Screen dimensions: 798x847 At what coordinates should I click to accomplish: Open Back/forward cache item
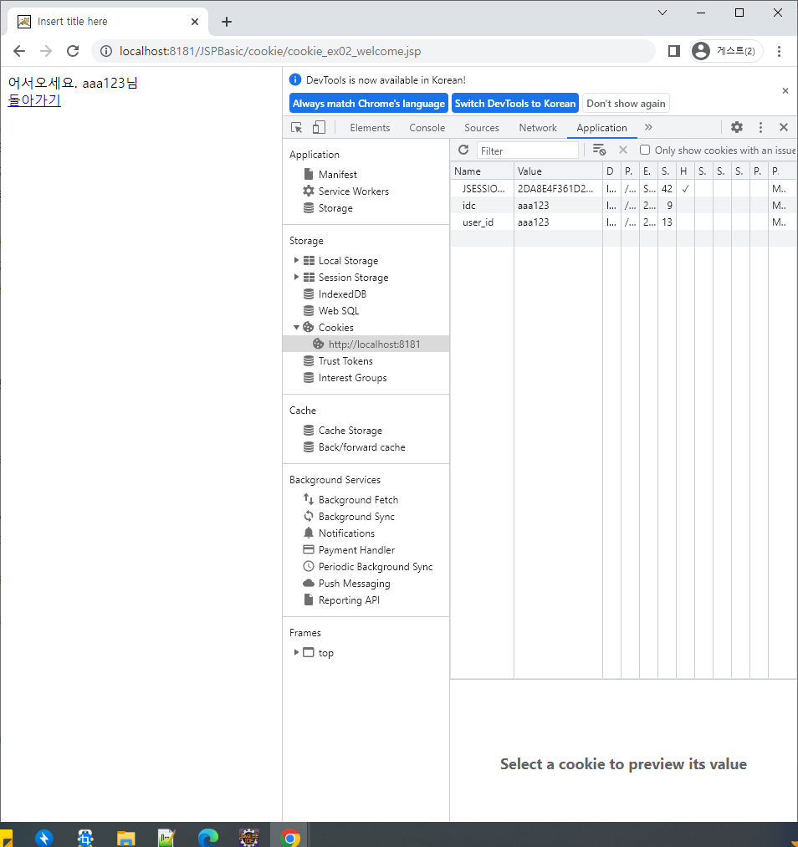pos(362,447)
